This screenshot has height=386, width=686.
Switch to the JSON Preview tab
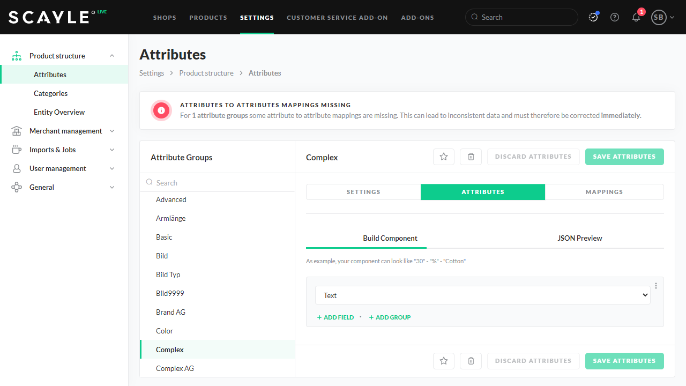579,238
